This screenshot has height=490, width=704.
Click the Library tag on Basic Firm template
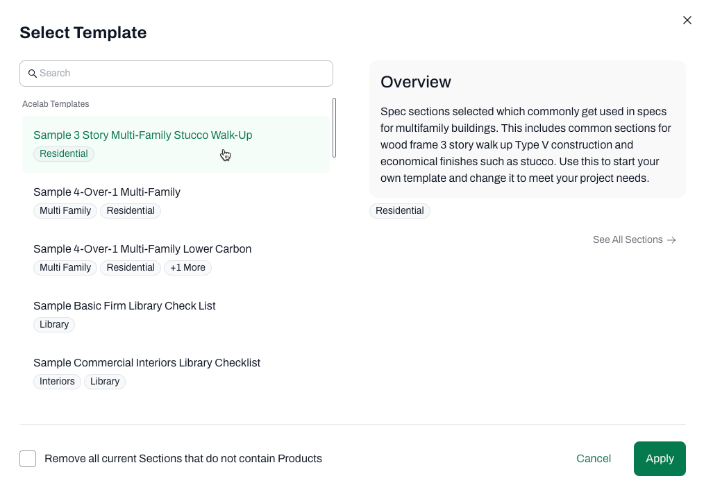click(x=54, y=324)
